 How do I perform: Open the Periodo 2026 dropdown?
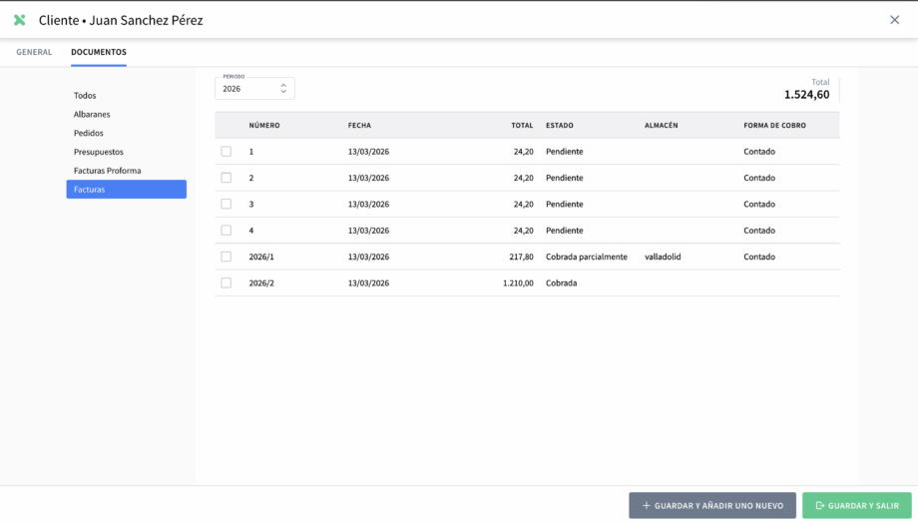coord(254,88)
